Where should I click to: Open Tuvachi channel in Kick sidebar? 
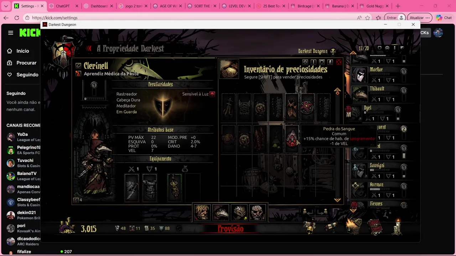tap(23, 163)
